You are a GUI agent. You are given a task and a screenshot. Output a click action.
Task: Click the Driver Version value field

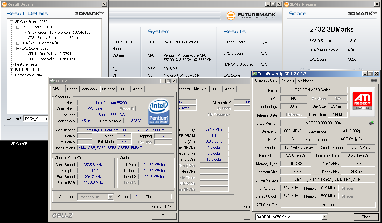(328, 180)
